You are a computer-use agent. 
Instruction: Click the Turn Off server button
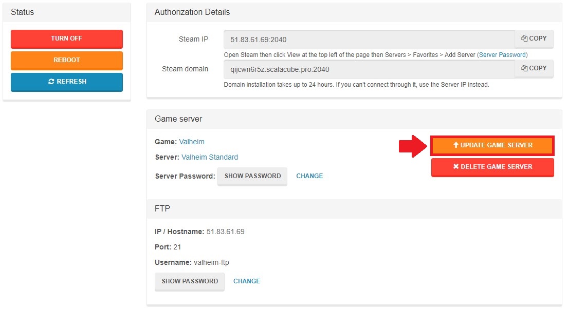point(66,38)
